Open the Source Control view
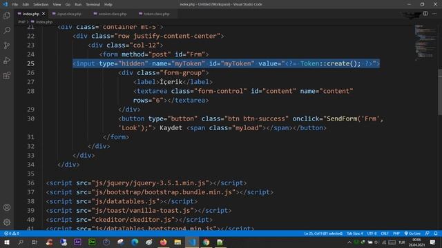 coord(7,45)
